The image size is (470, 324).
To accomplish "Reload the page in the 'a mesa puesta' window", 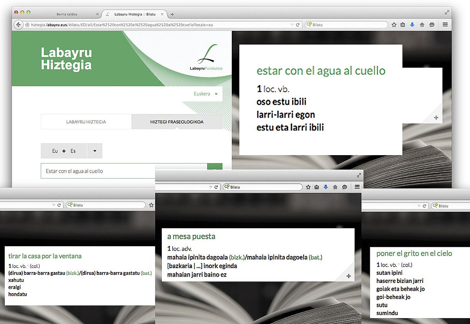I will tap(216, 187).
